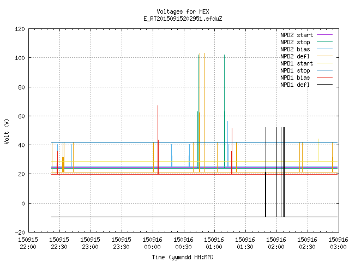This screenshot has height=262, width=349.
Task: Click the light blue NPD2 bias legend line
Action: 324,49
